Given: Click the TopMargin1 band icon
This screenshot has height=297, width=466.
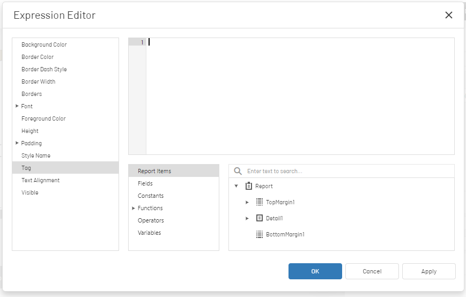Looking at the screenshot, I should 260,202.
